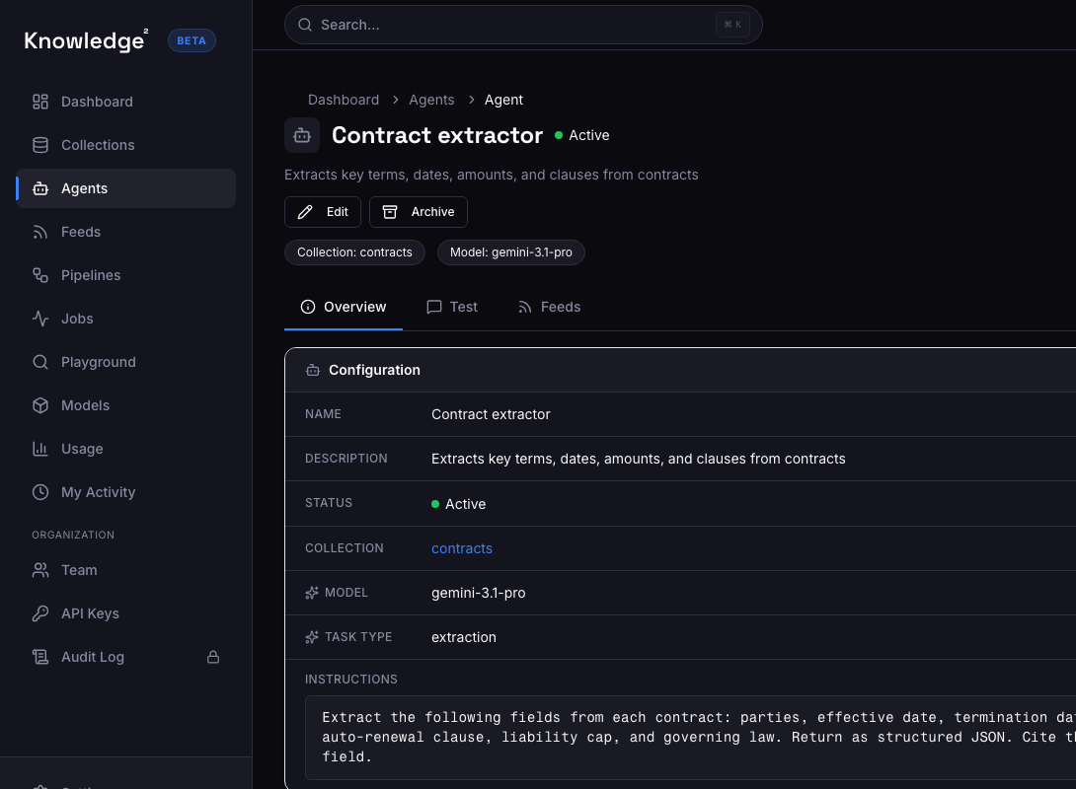Open Dashboard from the sidebar
The image size is (1076, 789).
coord(96,102)
